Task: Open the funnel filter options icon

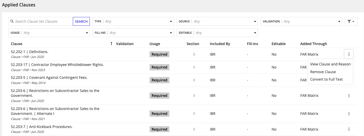Action: click(351, 21)
